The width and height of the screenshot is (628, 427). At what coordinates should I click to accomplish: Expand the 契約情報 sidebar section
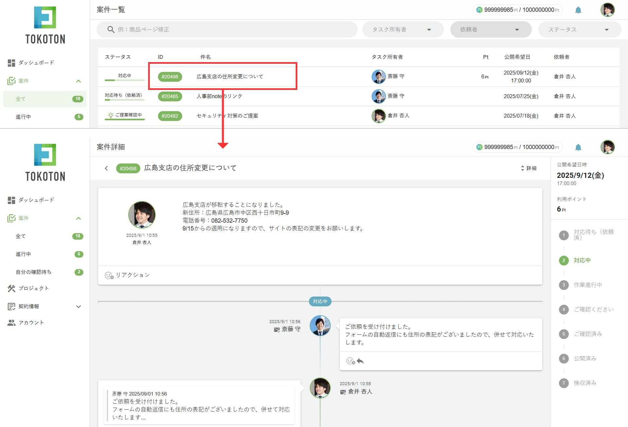pos(78,307)
